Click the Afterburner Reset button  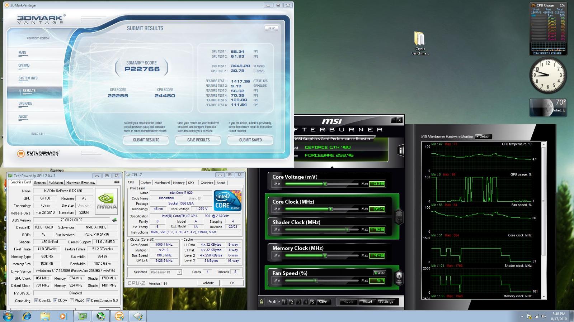point(367,302)
